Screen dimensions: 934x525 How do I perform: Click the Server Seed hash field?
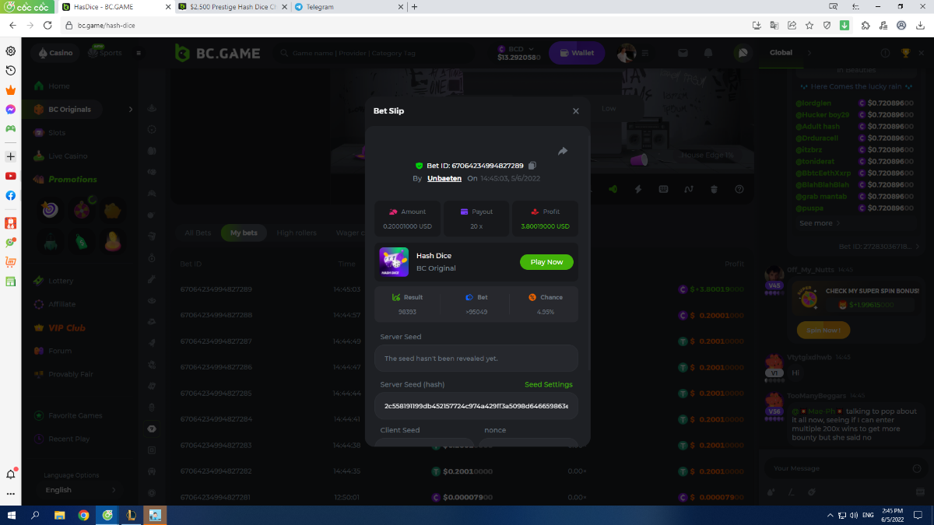pyautogui.click(x=476, y=406)
